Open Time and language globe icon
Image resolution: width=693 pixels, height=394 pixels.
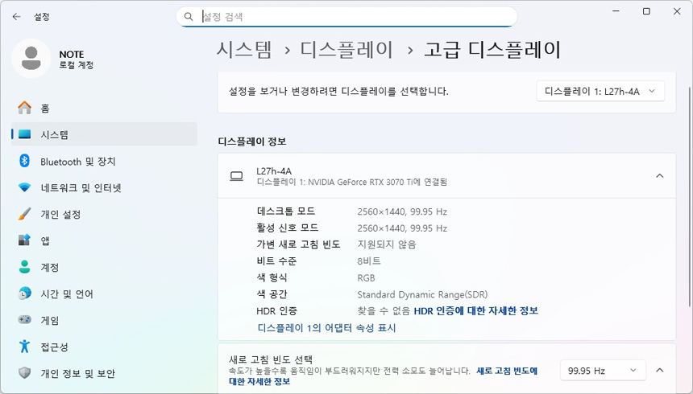tap(24, 293)
